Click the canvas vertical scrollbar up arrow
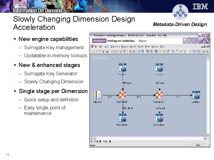Screen dimensions: 214x160 click(208, 56)
